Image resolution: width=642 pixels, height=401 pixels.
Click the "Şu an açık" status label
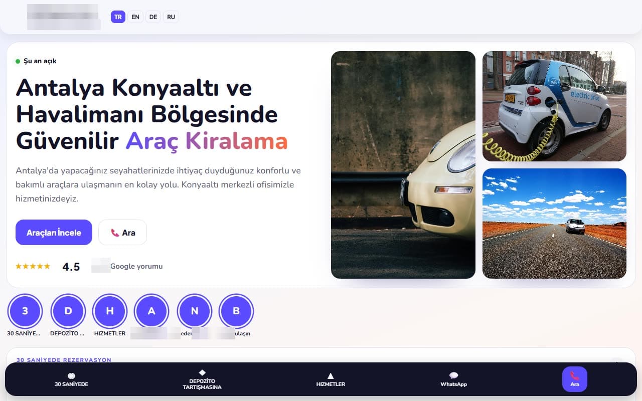[40, 61]
